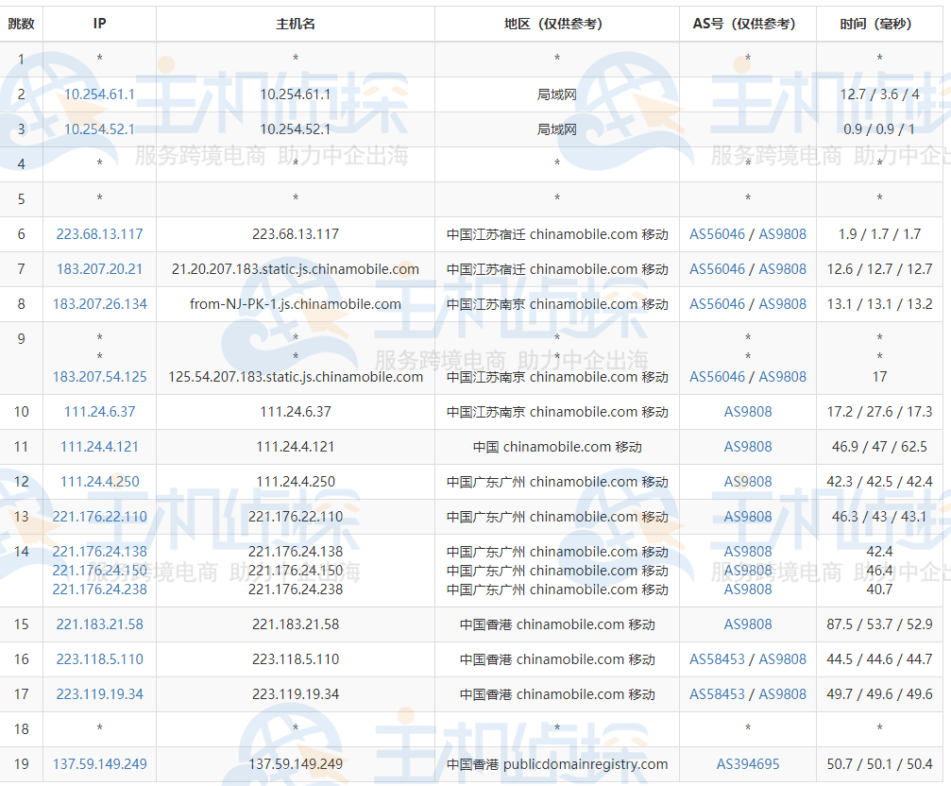
Task: Open the Hong Kong IP link 221.183.21.58
Action: [x=98, y=624]
